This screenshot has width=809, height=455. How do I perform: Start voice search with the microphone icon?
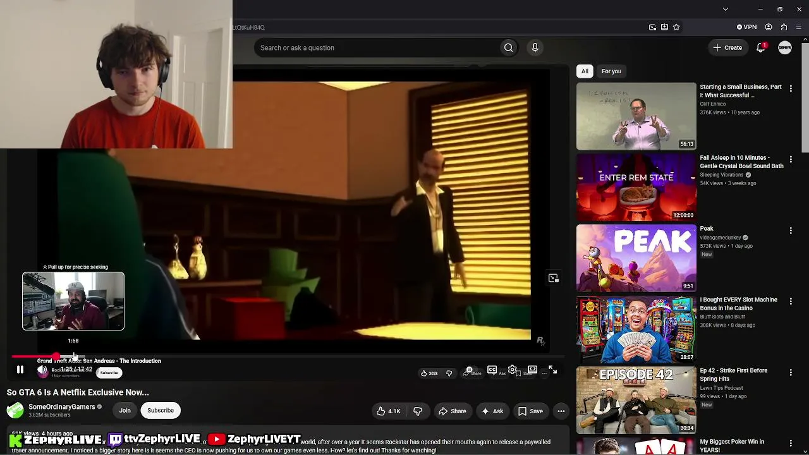coord(535,47)
